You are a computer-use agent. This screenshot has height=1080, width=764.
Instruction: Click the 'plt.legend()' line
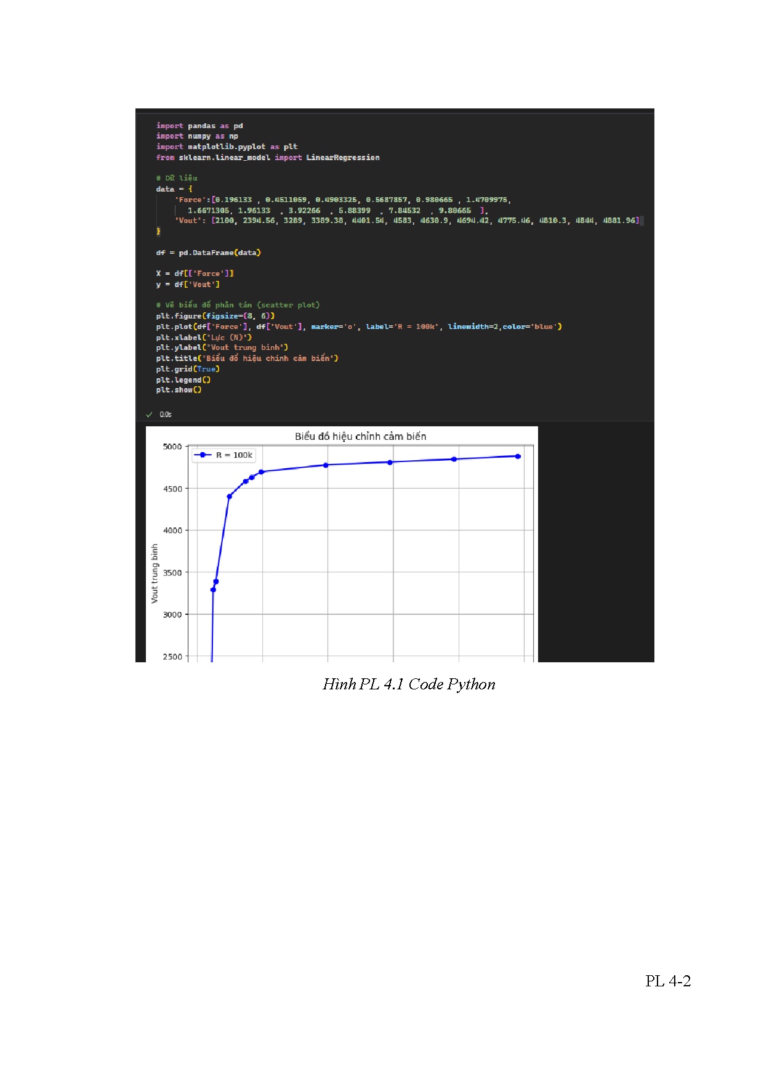(183, 380)
